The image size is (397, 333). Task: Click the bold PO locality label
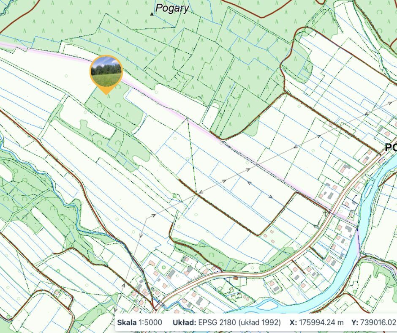coord(391,147)
